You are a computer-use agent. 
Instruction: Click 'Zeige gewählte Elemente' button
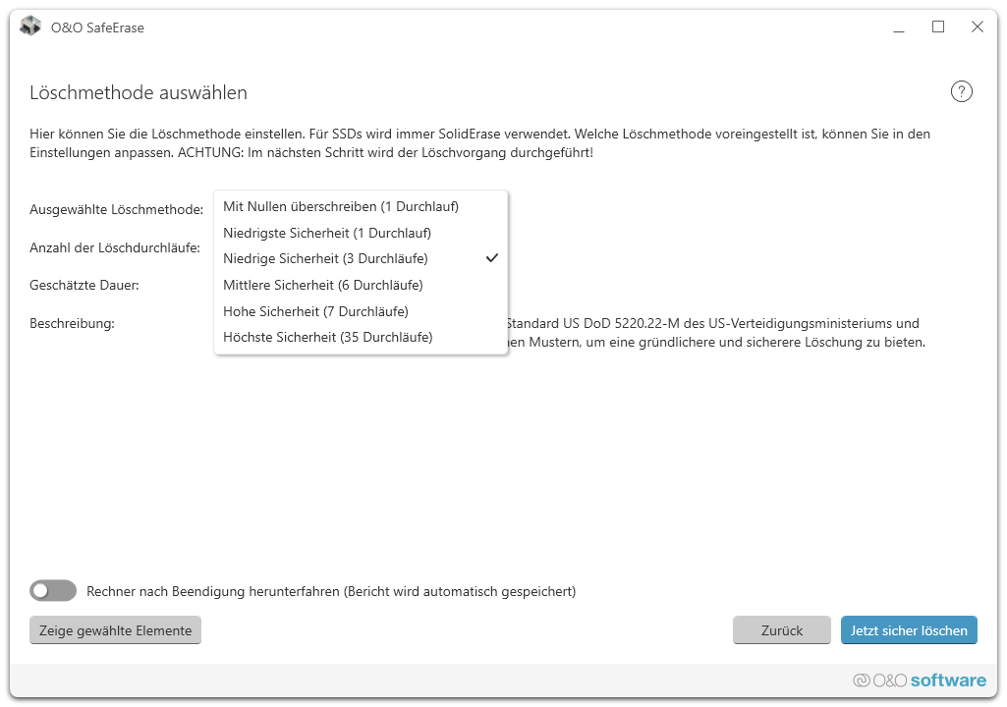[x=115, y=630]
